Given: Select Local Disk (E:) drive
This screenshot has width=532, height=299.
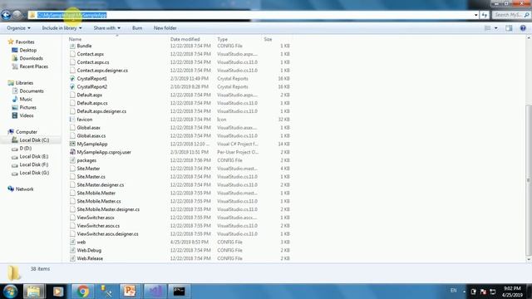Looking at the screenshot, I should [x=34, y=157].
